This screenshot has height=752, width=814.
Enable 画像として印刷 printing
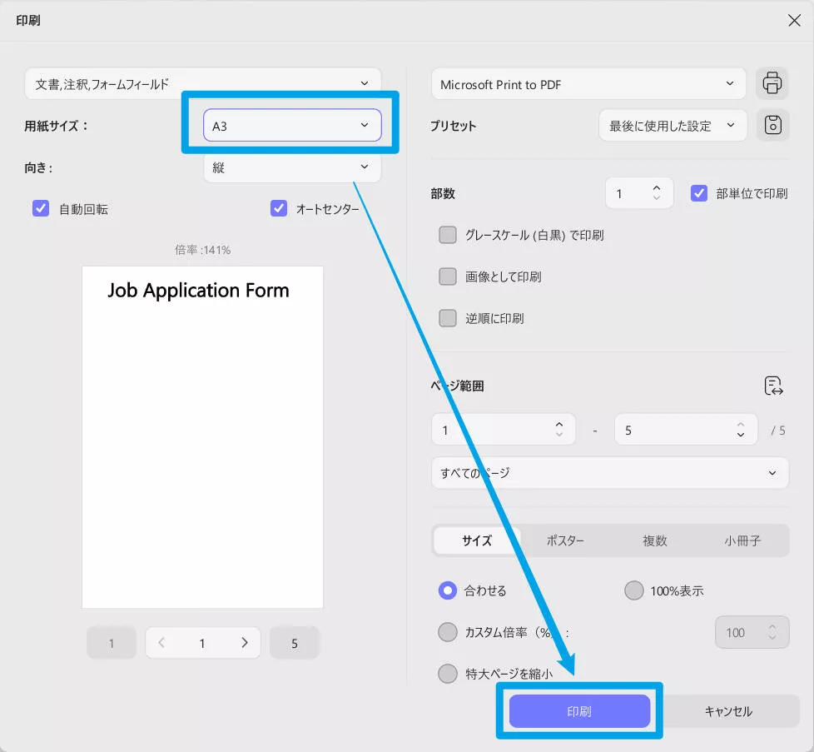point(447,276)
